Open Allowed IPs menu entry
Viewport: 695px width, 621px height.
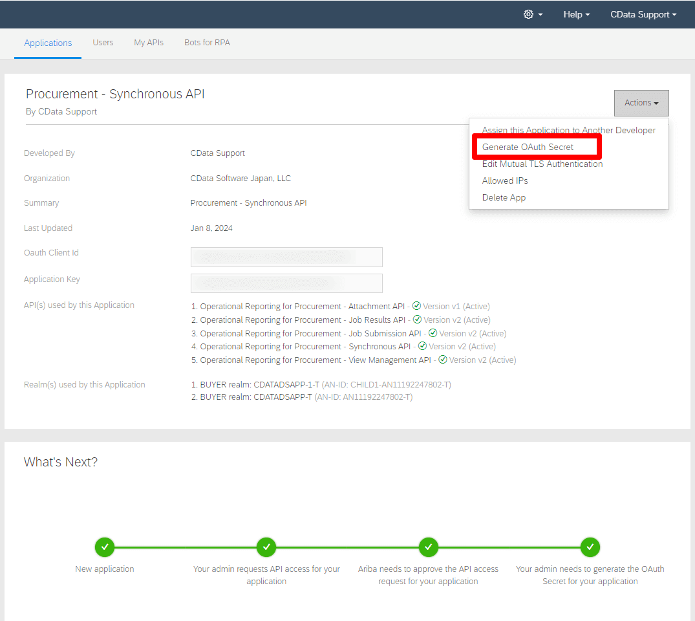pos(505,180)
